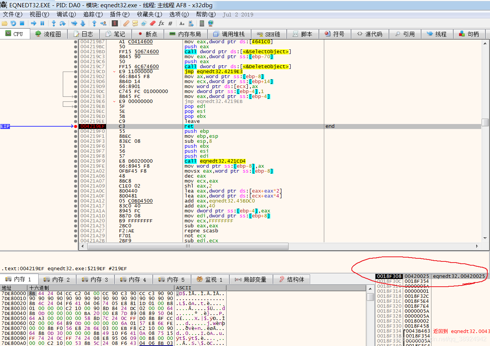490x346 pixels.
Task: Click the Intermodular calls icon
Action: 191,23
